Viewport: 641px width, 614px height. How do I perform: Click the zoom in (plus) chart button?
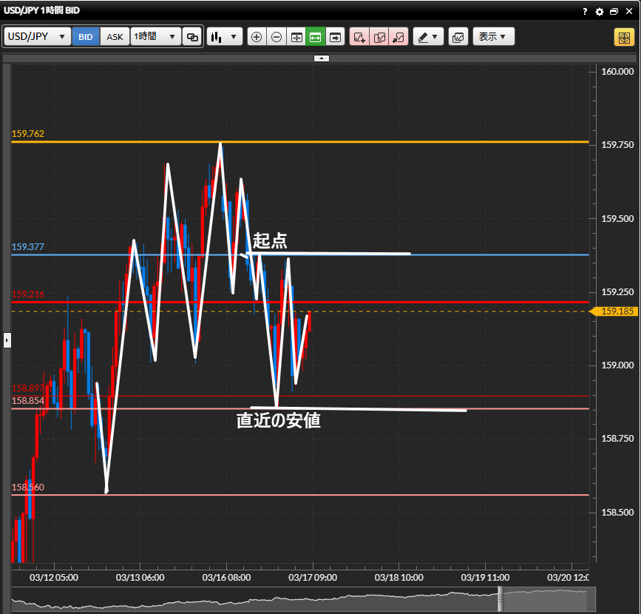(x=257, y=37)
